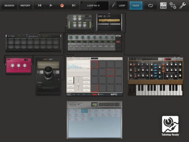This screenshot has height=142, width=189.
Task: Open the pink effects unit
Action: 19,65
